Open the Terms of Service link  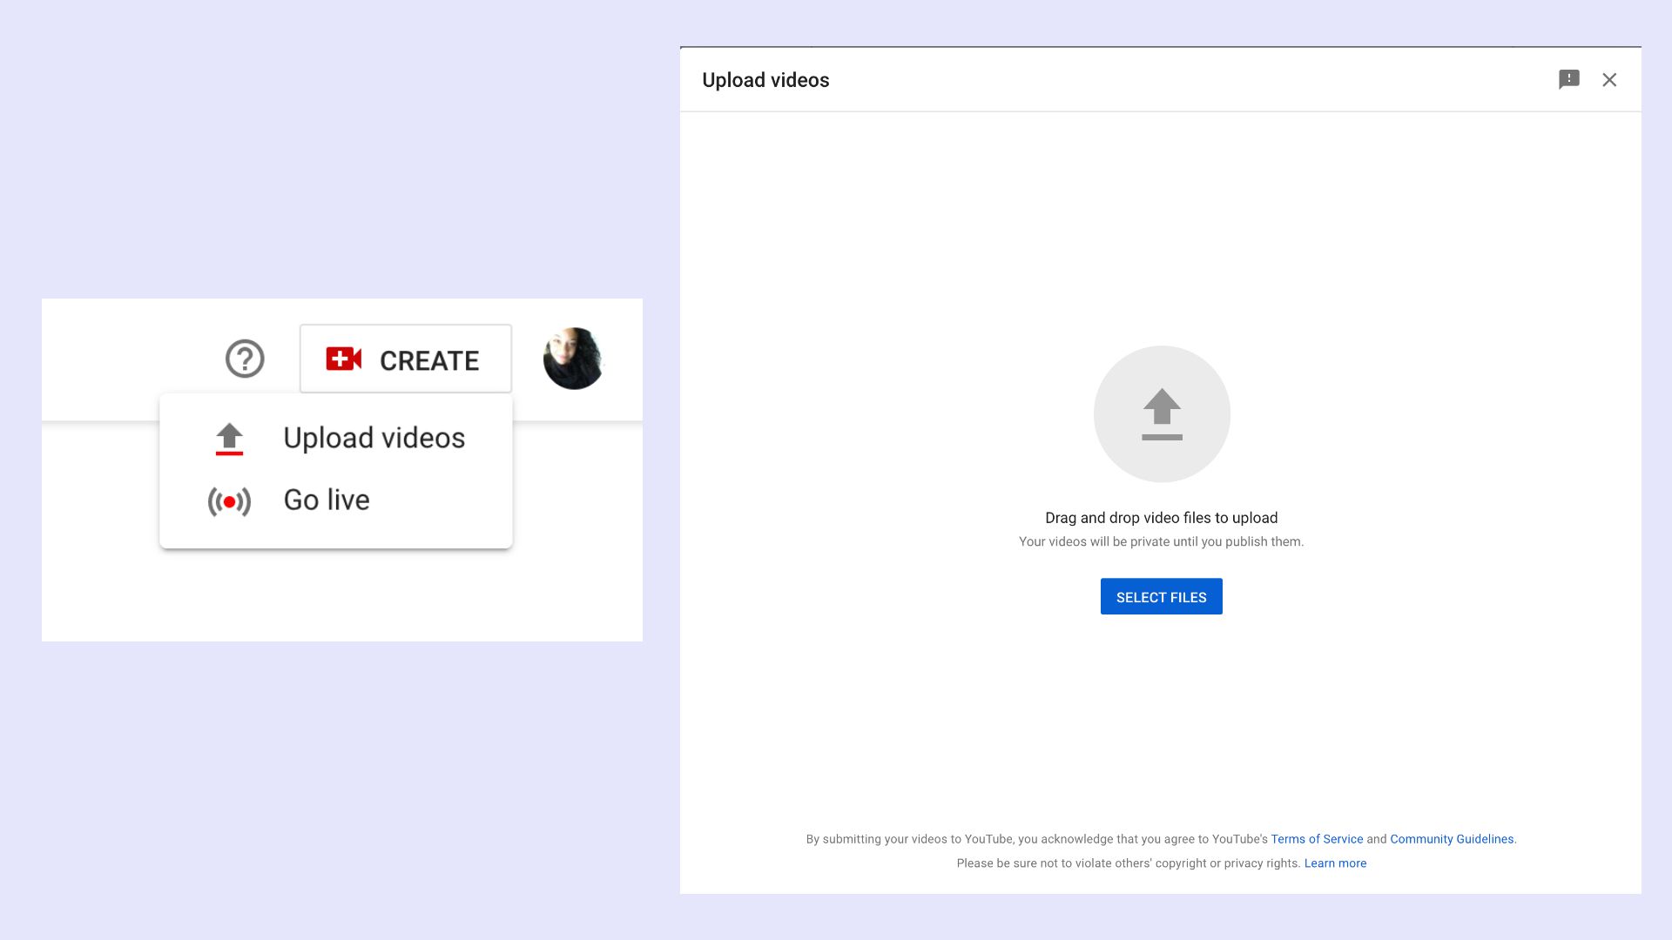(1317, 839)
